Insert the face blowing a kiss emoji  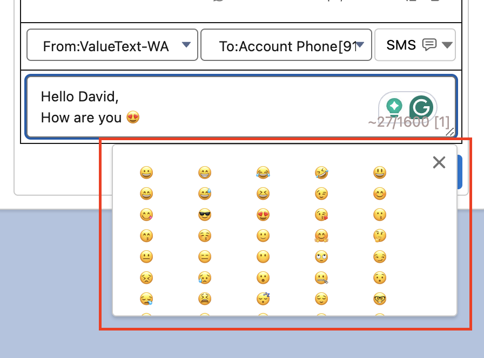coord(321,215)
